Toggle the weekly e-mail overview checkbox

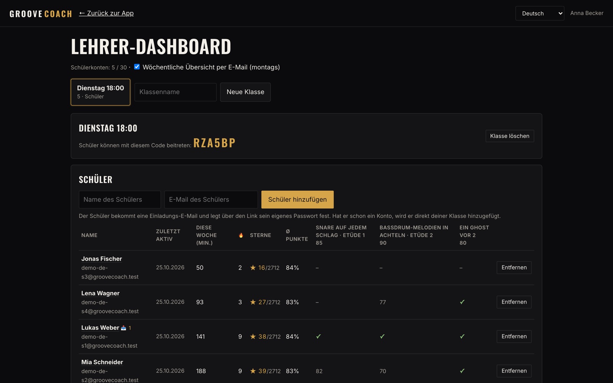[137, 67]
